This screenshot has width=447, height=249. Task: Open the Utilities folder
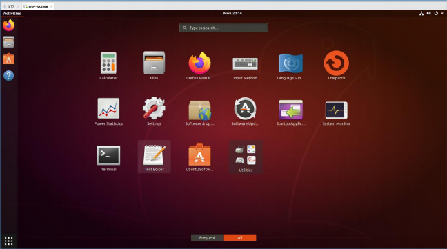[246, 157]
